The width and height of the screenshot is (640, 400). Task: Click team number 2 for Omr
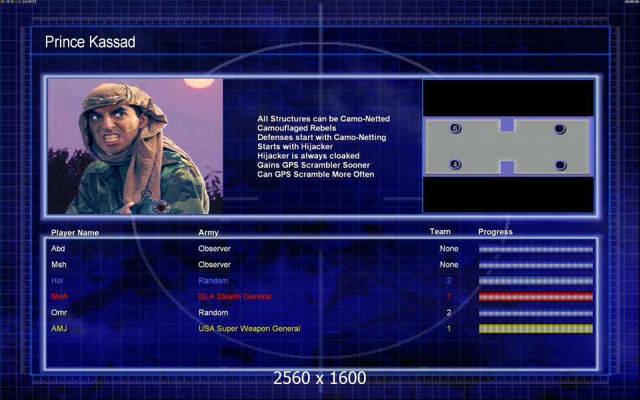[449, 313]
